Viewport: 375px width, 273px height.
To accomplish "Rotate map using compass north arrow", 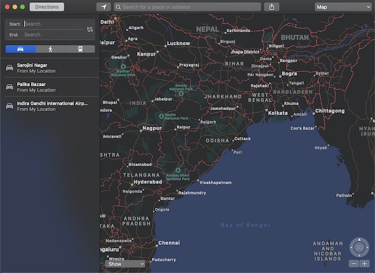I will click(359, 240).
